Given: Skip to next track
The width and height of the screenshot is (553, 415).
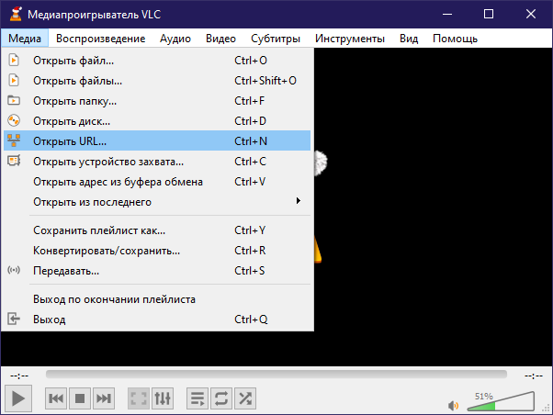Looking at the screenshot, I should tap(104, 398).
